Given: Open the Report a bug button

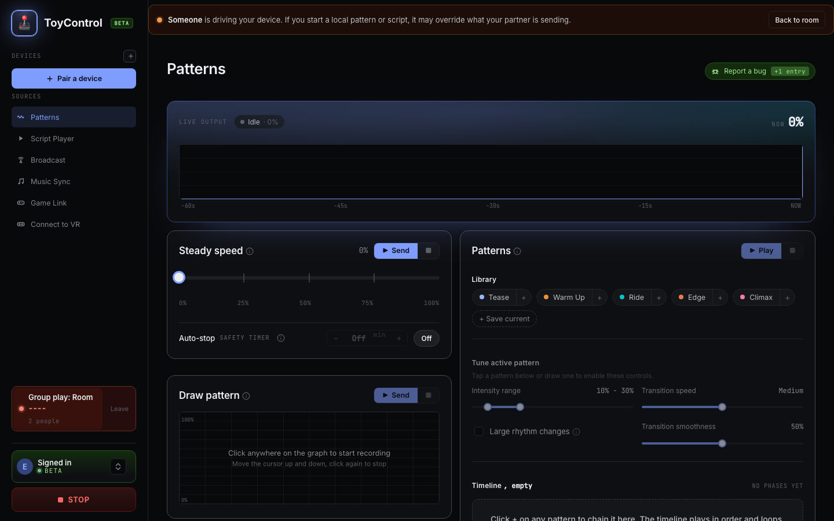Looking at the screenshot, I should point(760,71).
